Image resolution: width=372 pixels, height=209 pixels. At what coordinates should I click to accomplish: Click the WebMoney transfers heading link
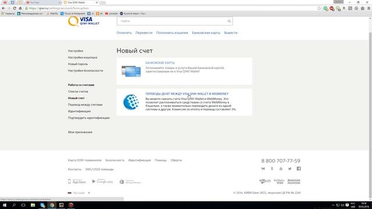187,94
